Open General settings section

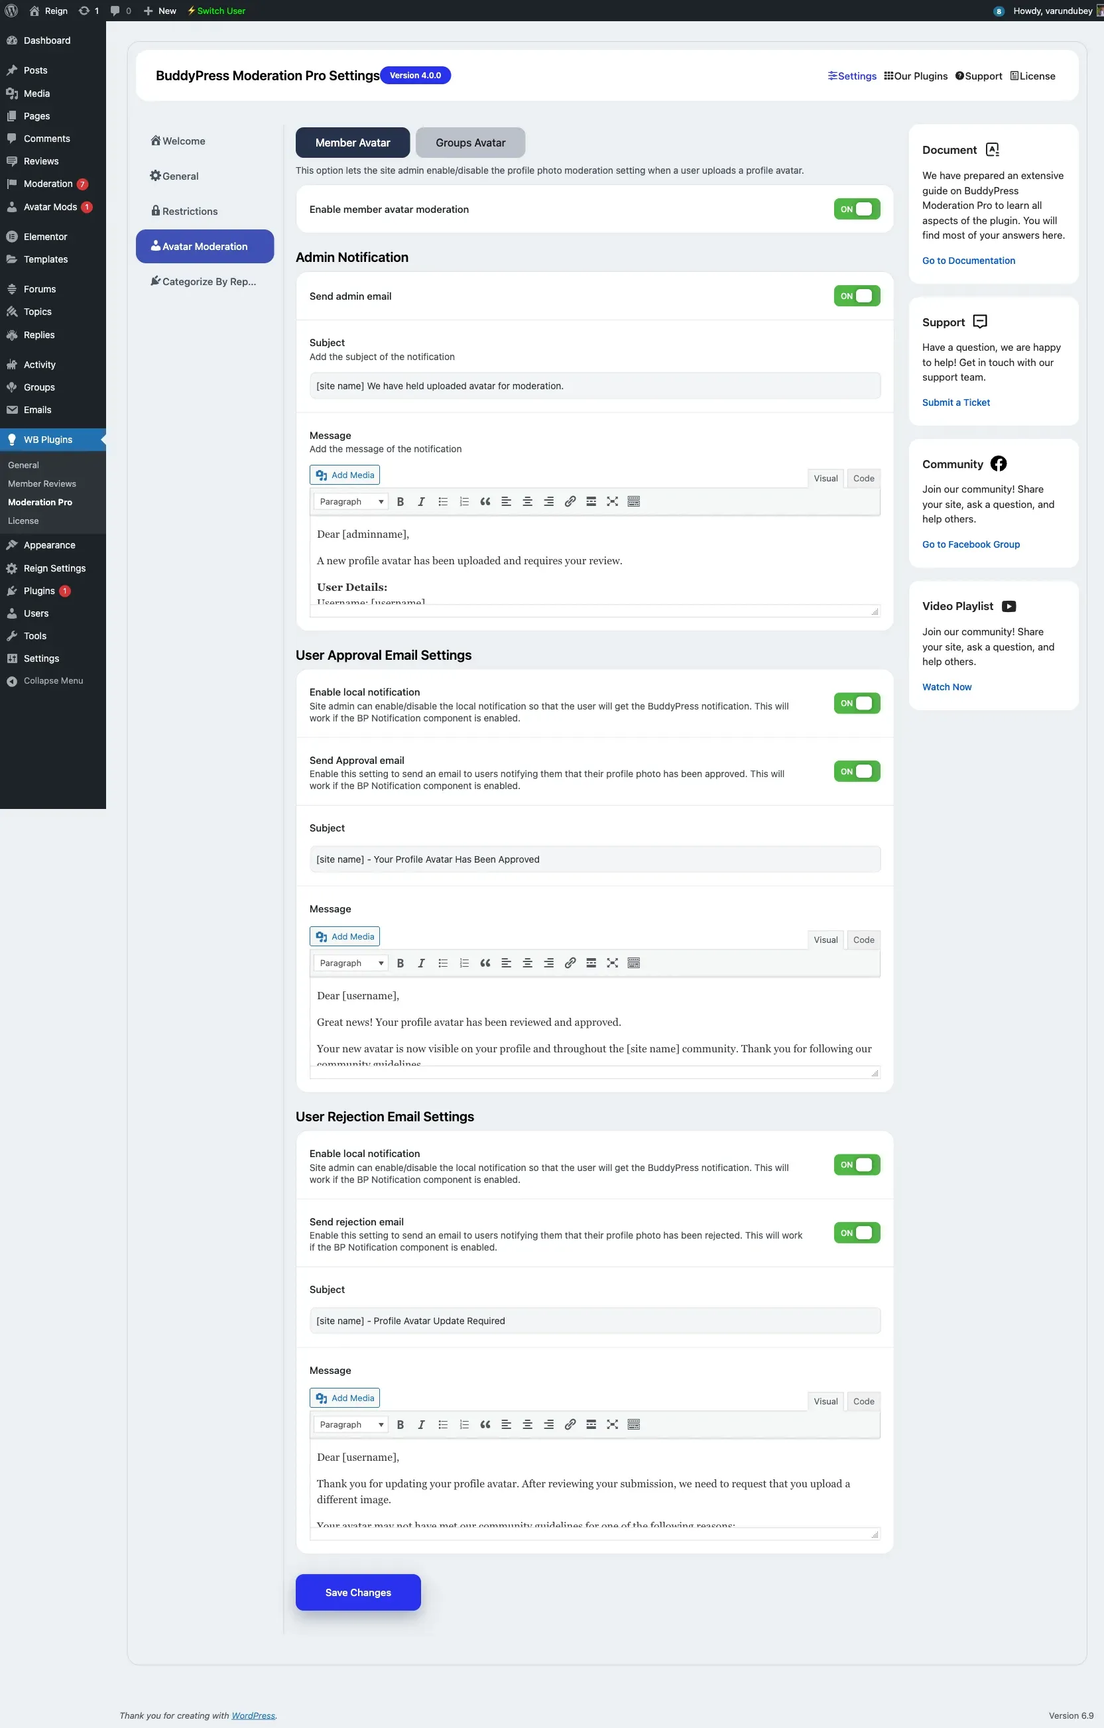[x=205, y=176]
